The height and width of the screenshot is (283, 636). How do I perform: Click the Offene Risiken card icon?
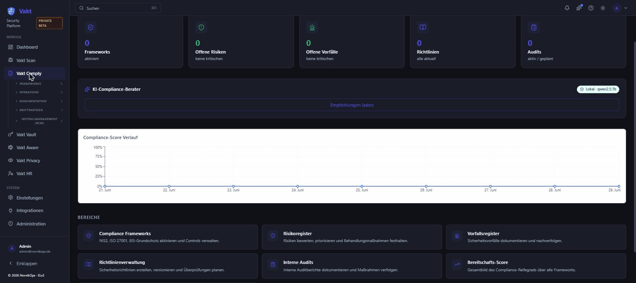click(201, 27)
